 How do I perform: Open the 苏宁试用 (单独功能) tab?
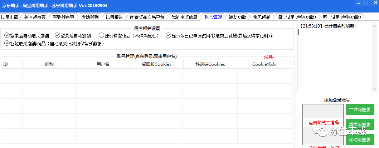tap(342, 17)
